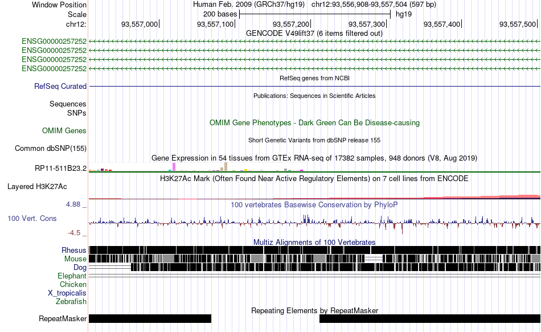Screen dimensions: 541x332
Task: Click the Sequences track label
Action: tap(68, 104)
